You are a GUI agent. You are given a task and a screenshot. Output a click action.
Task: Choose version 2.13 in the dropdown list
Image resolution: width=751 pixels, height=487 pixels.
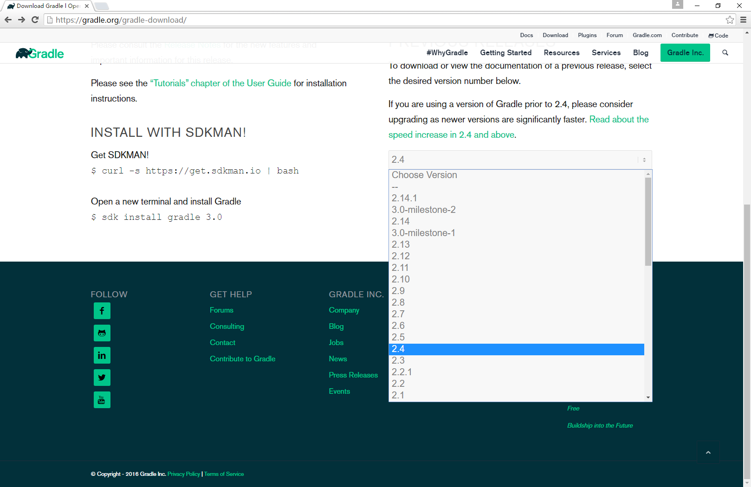pyautogui.click(x=516, y=244)
